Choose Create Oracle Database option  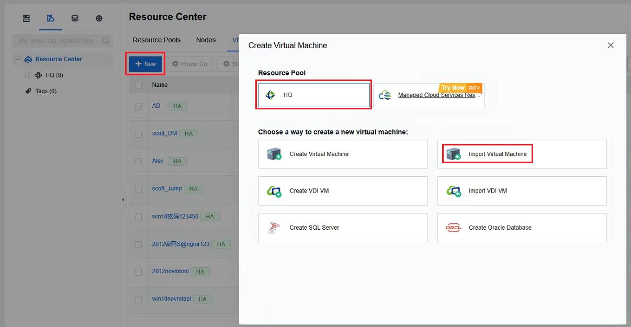pos(522,228)
